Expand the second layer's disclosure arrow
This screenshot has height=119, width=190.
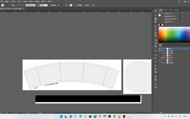[x=165, y=51]
